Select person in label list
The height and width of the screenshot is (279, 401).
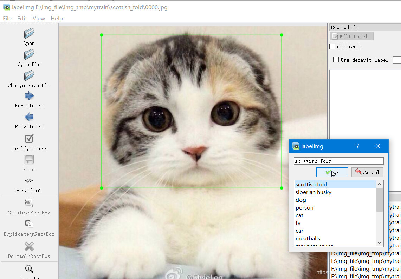pos(335,207)
